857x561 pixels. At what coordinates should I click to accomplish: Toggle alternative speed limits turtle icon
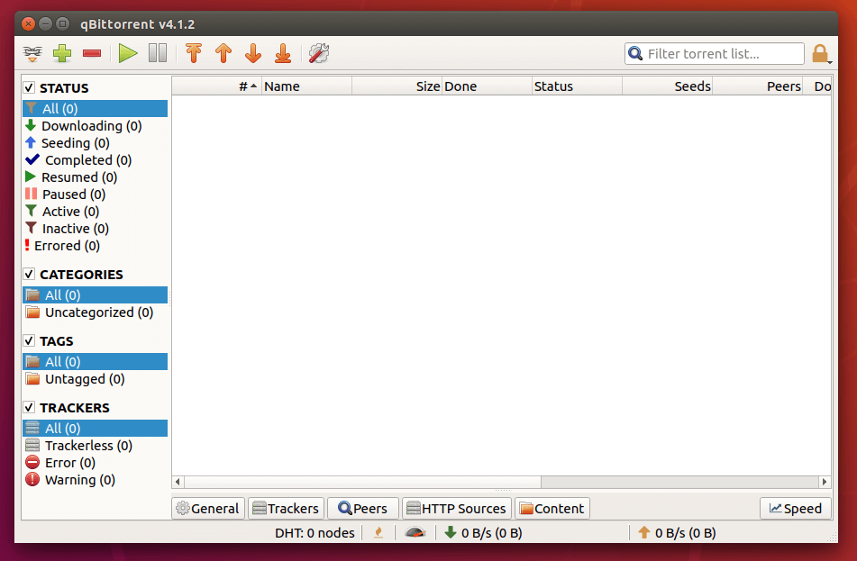tap(415, 532)
